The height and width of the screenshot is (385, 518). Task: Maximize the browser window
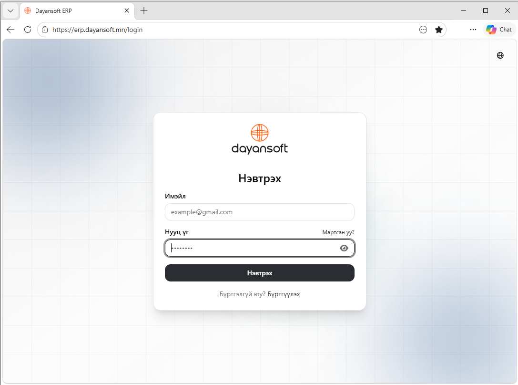[x=486, y=10]
